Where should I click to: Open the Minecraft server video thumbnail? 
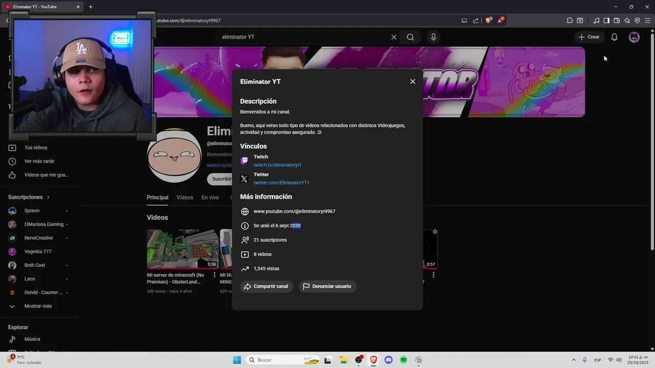(183, 249)
